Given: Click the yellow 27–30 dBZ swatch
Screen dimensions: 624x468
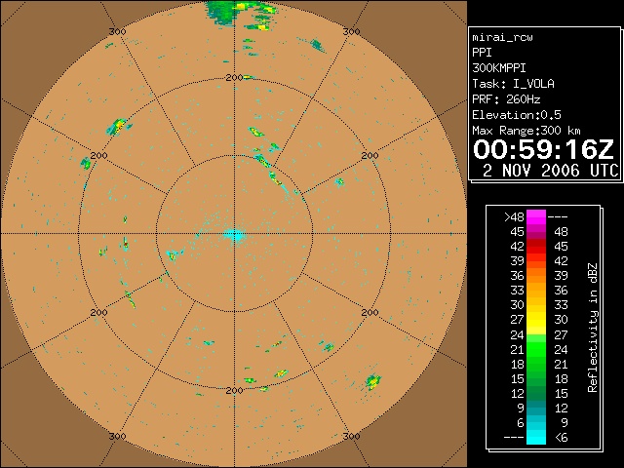Looking at the screenshot, I should [536, 319].
